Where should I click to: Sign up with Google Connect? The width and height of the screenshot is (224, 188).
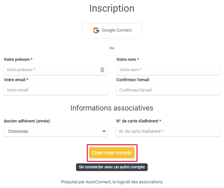tap(112, 31)
